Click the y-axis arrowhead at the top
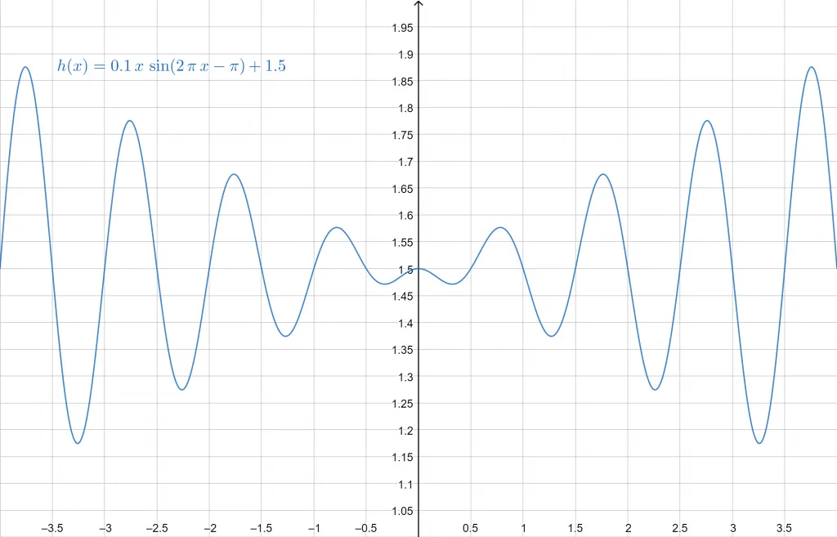The height and width of the screenshot is (537, 837). 418,4
